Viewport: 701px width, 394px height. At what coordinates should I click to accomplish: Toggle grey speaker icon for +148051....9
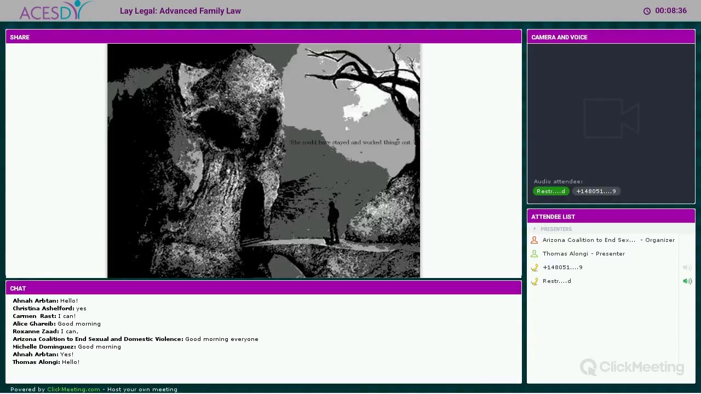[x=687, y=268]
